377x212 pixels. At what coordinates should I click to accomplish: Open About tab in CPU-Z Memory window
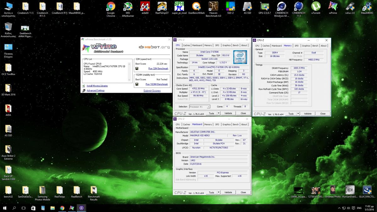pos(324,46)
